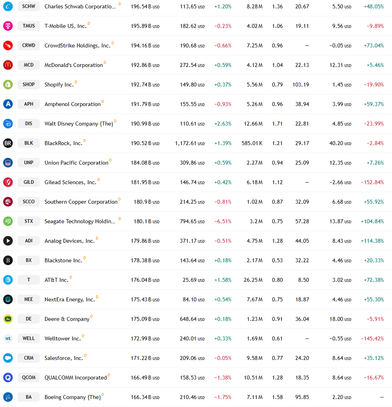
Task: Open Blackstone Inc. company link
Action: [x=63, y=260]
